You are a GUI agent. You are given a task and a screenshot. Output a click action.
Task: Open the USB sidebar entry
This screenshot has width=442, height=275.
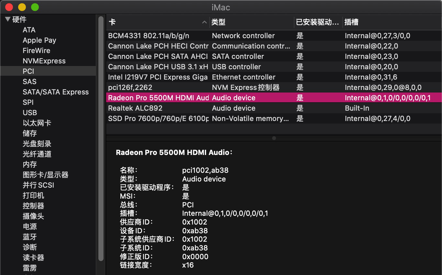(x=30, y=113)
